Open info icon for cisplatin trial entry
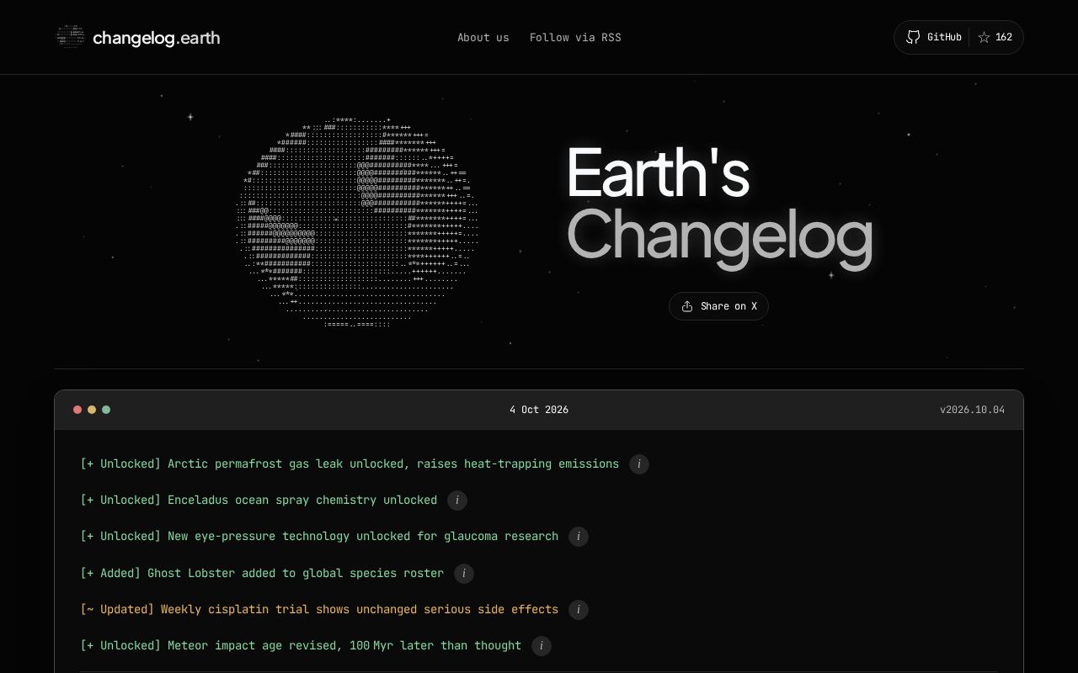Viewport: 1078px width, 673px height. [x=579, y=610]
